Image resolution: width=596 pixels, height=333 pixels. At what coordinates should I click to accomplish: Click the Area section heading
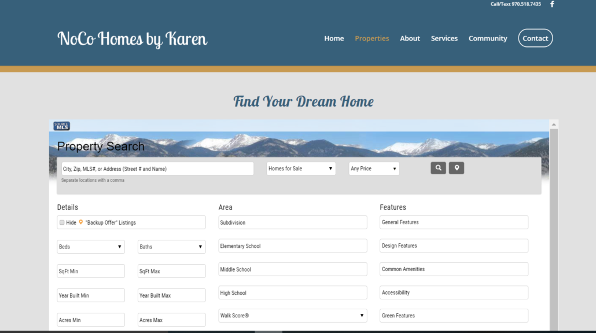[x=226, y=207]
